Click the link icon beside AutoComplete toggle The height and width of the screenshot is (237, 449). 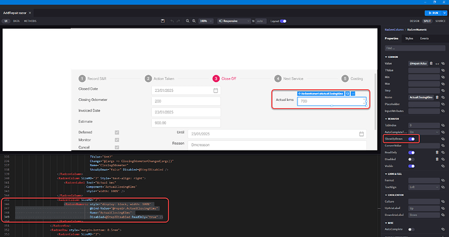click(x=443, y=229)
